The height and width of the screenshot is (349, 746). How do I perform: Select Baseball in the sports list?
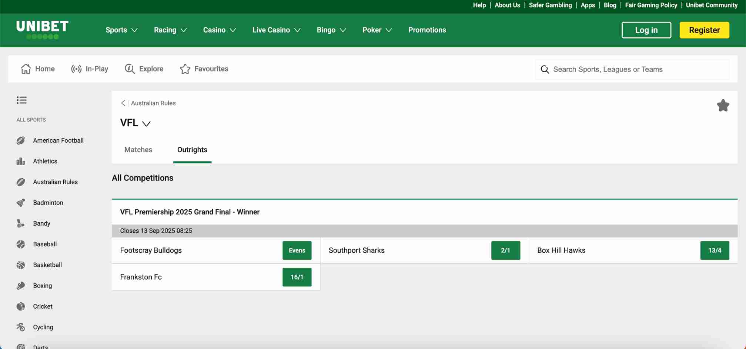(45, 244)
